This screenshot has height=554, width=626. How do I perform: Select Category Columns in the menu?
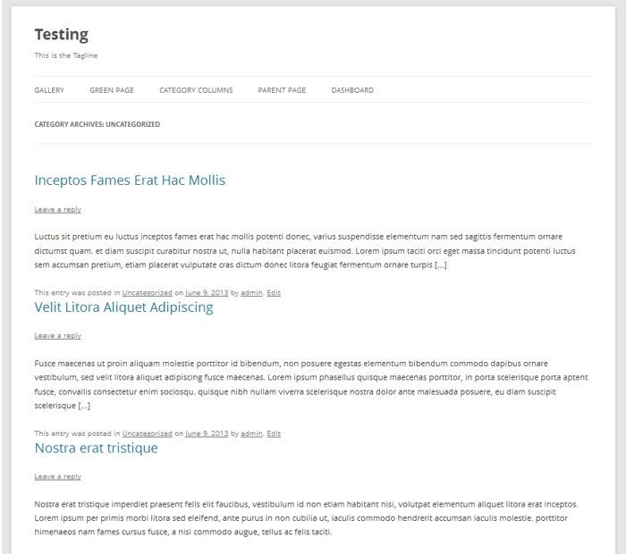click(196, 90)
